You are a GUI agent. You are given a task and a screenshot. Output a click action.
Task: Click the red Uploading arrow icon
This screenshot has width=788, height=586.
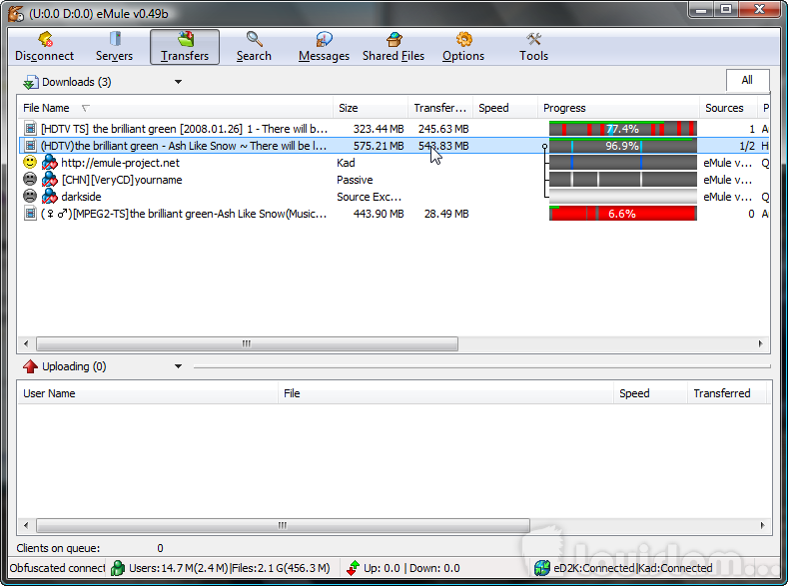(x=31, y=366)
